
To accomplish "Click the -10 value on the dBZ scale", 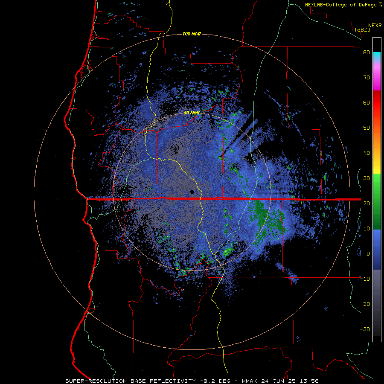I will [365, 279].
